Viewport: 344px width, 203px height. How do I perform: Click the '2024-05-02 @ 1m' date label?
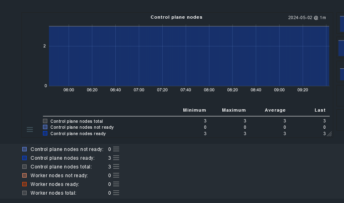click(307, 17)
